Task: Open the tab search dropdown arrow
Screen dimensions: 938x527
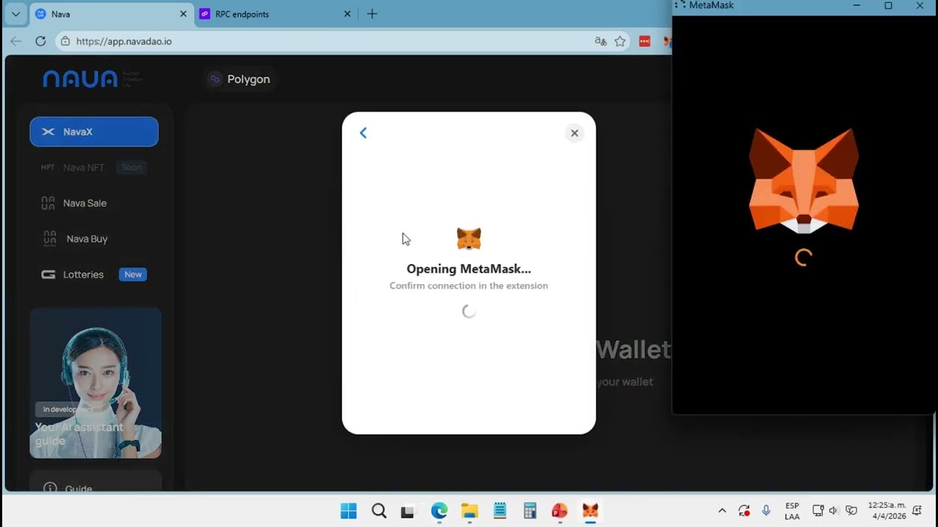Action: click(x=15, y=14)
